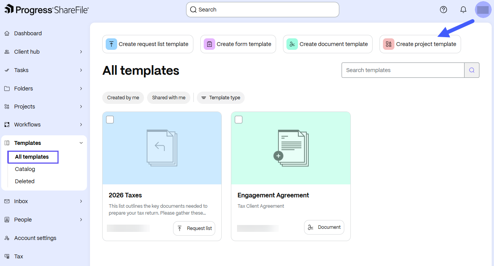Image resolution: width=494 pixels, height=266 pixels.
Task: Click magnifier icon in top search bar
Action: pyautogui.click(x=193, y=10)
